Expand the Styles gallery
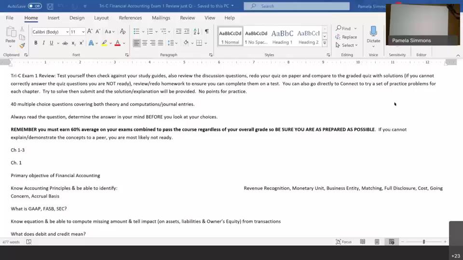Image resolution: width=463 pixels, height=260 pixels. [325, 43]
